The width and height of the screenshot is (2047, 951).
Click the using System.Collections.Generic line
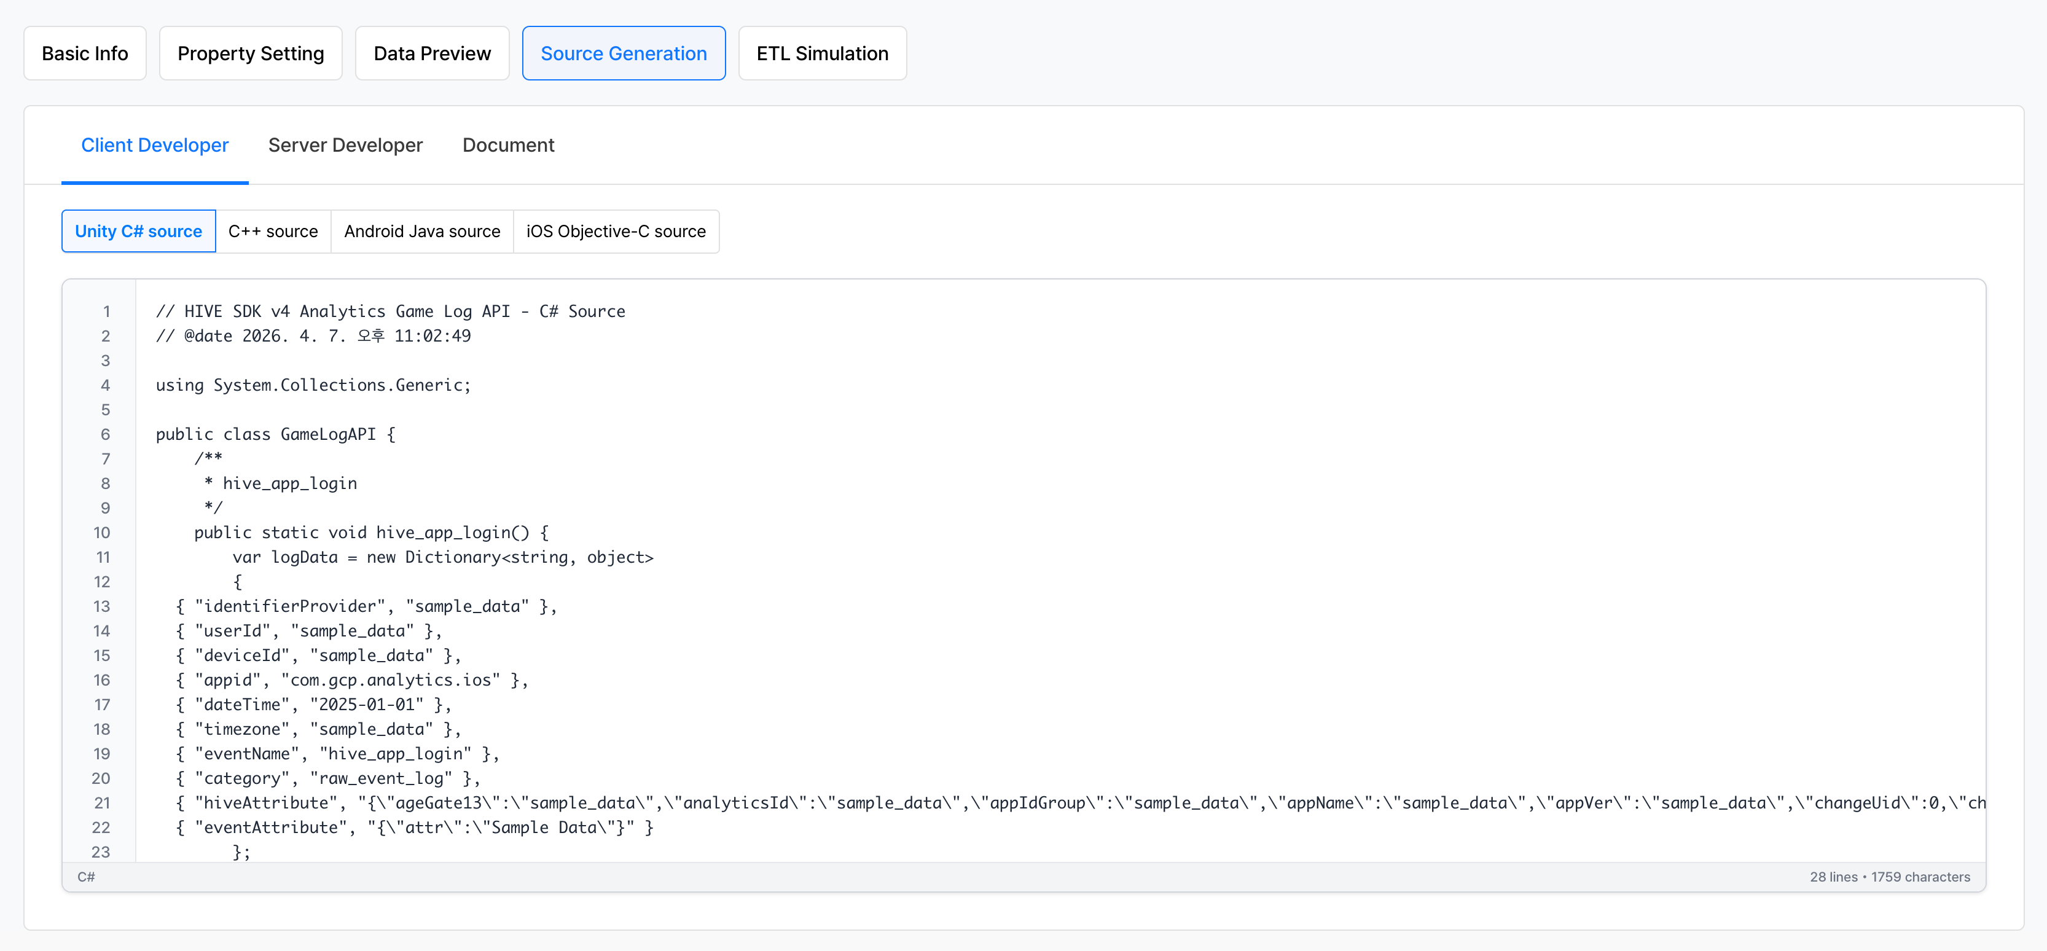pos(313,385)
